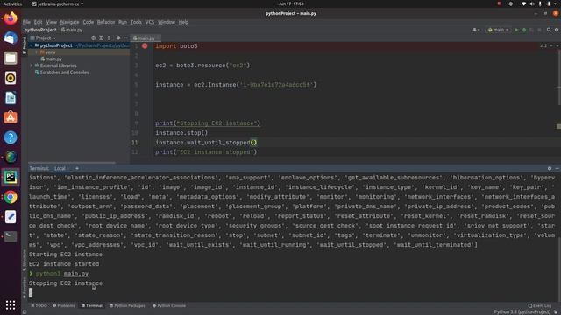Toggle the Project side tool window stripe
Screen dimensions: 561x315
point(25,45)
